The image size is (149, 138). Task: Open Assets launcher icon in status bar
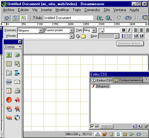coord(105,134)
